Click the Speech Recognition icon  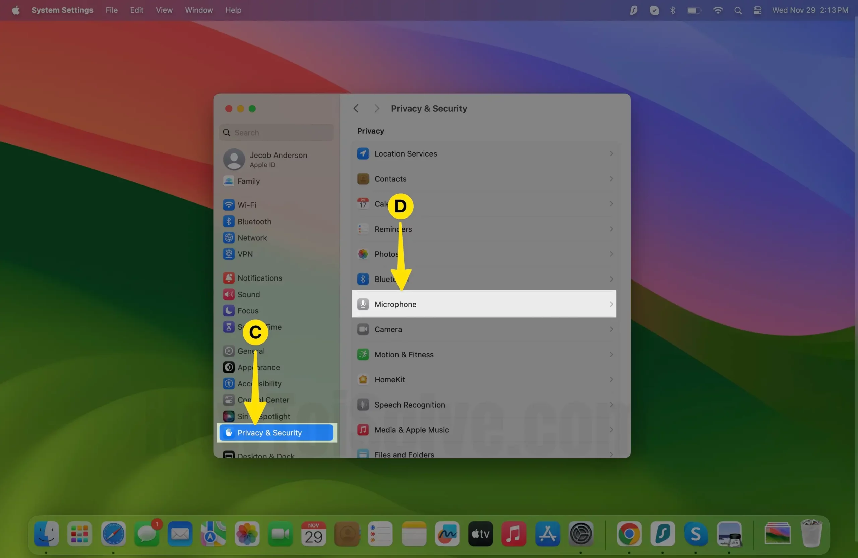(363, 405)
